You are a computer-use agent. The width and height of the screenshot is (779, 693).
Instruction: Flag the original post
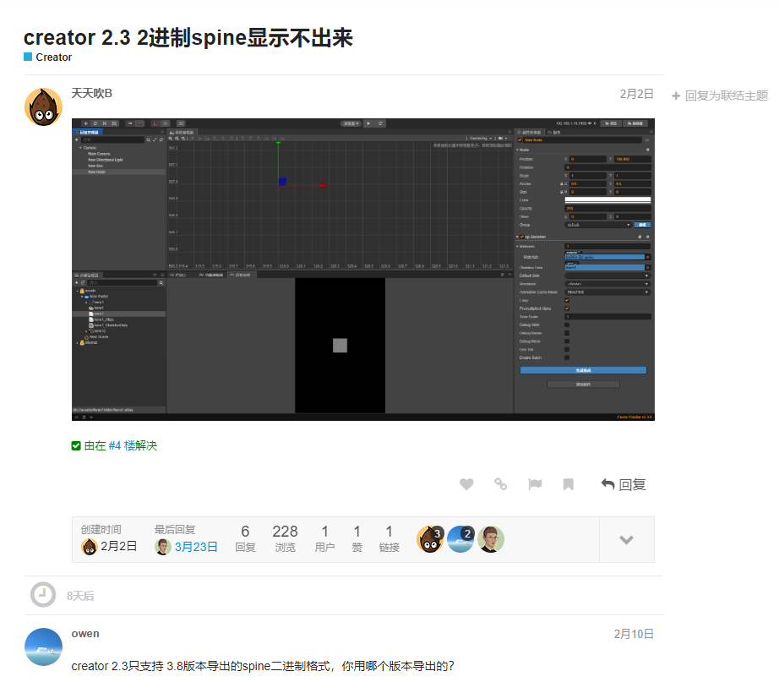[x=535, y=484]
